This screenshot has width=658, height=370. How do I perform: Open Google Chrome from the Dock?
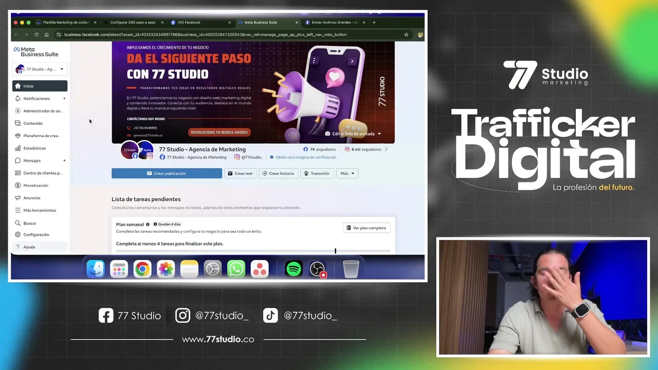142,269
